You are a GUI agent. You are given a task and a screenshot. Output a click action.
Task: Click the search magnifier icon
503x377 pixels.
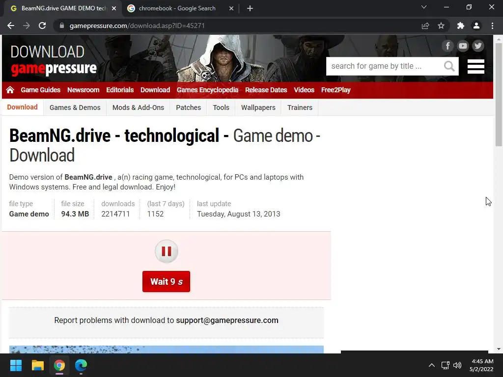tap(449, 66)
